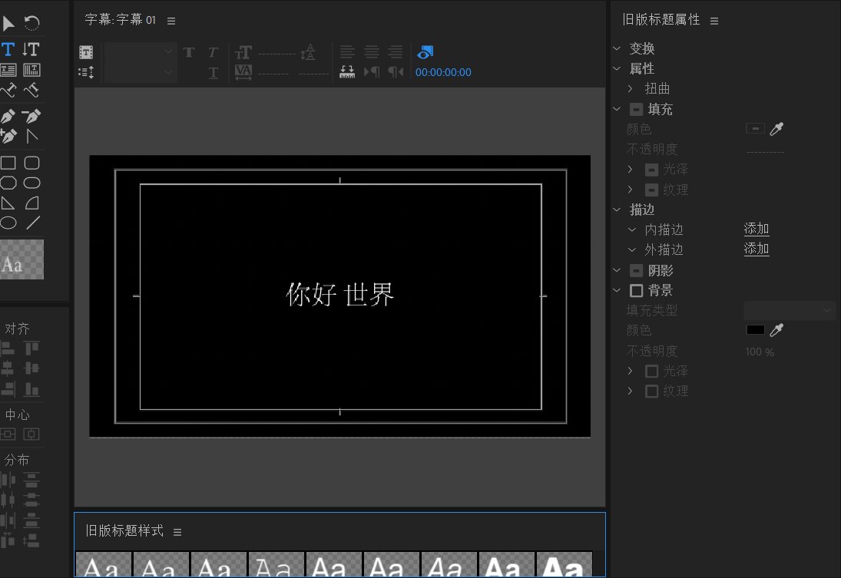Screen dimensions: 841x578
Task: Select the Rectangle shape tool
Action: tap(8, 163)
